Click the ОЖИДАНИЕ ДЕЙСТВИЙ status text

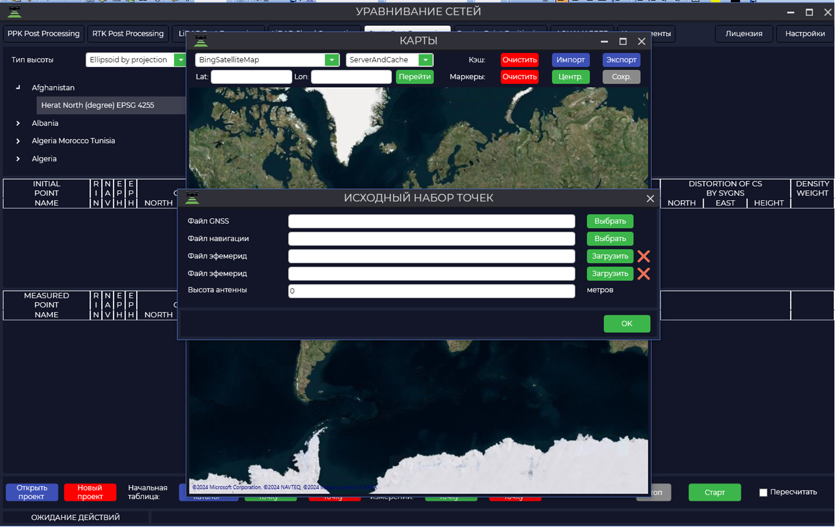(x=75, y=518)
